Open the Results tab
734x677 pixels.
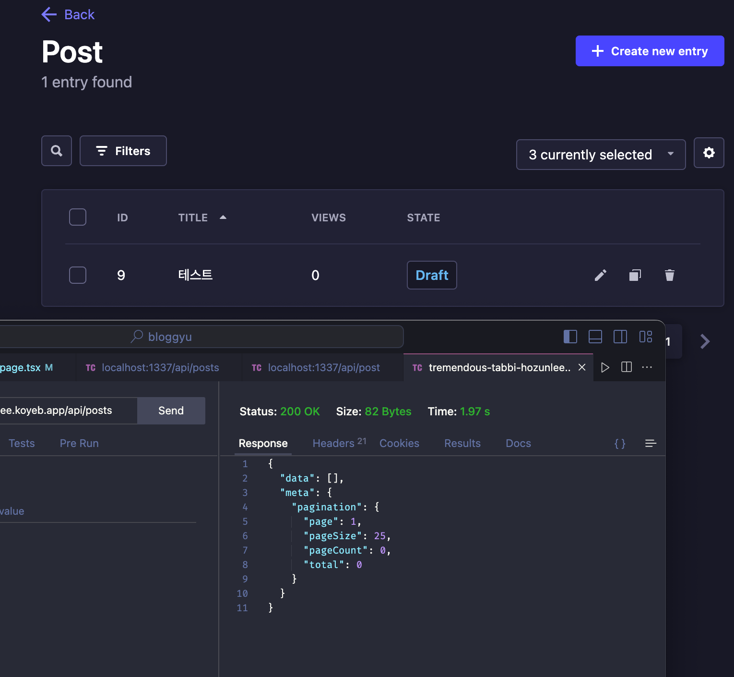[x=462, y=443]
